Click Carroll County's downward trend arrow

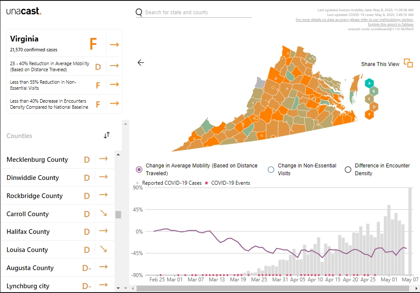103,213
